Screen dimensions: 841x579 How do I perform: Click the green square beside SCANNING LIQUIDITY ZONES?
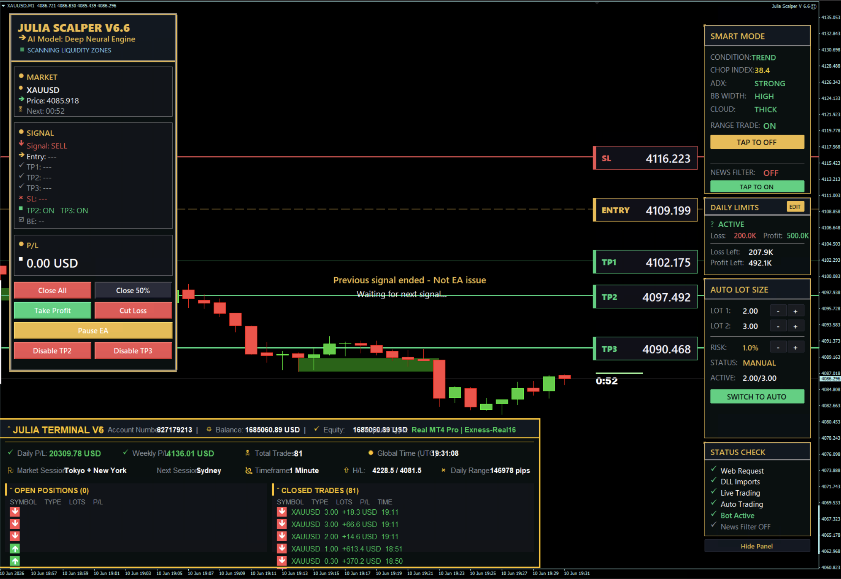[x=22, y=49]
